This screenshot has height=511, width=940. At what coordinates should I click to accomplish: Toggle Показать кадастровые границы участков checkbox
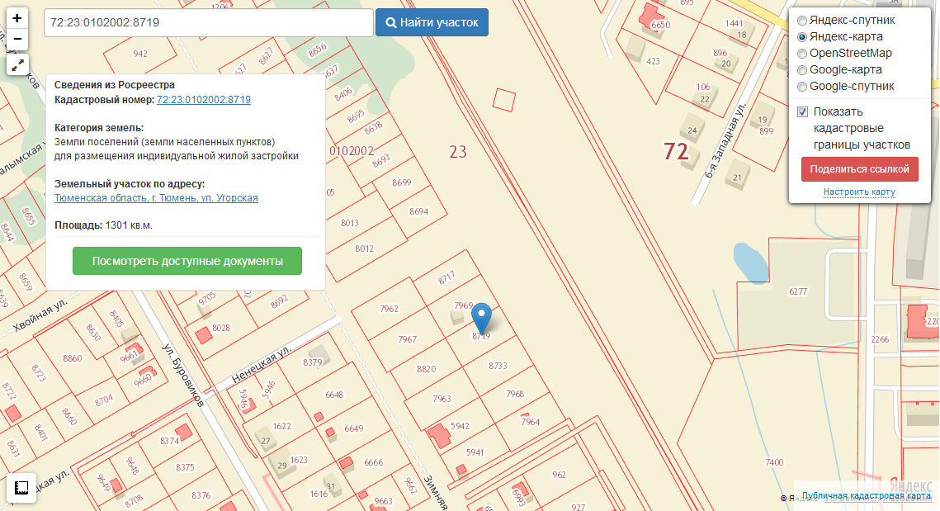coord(803,112)
